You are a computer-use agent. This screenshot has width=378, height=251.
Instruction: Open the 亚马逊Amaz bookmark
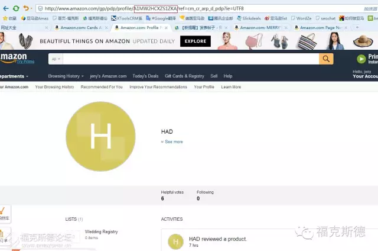[x=35, y=18]
